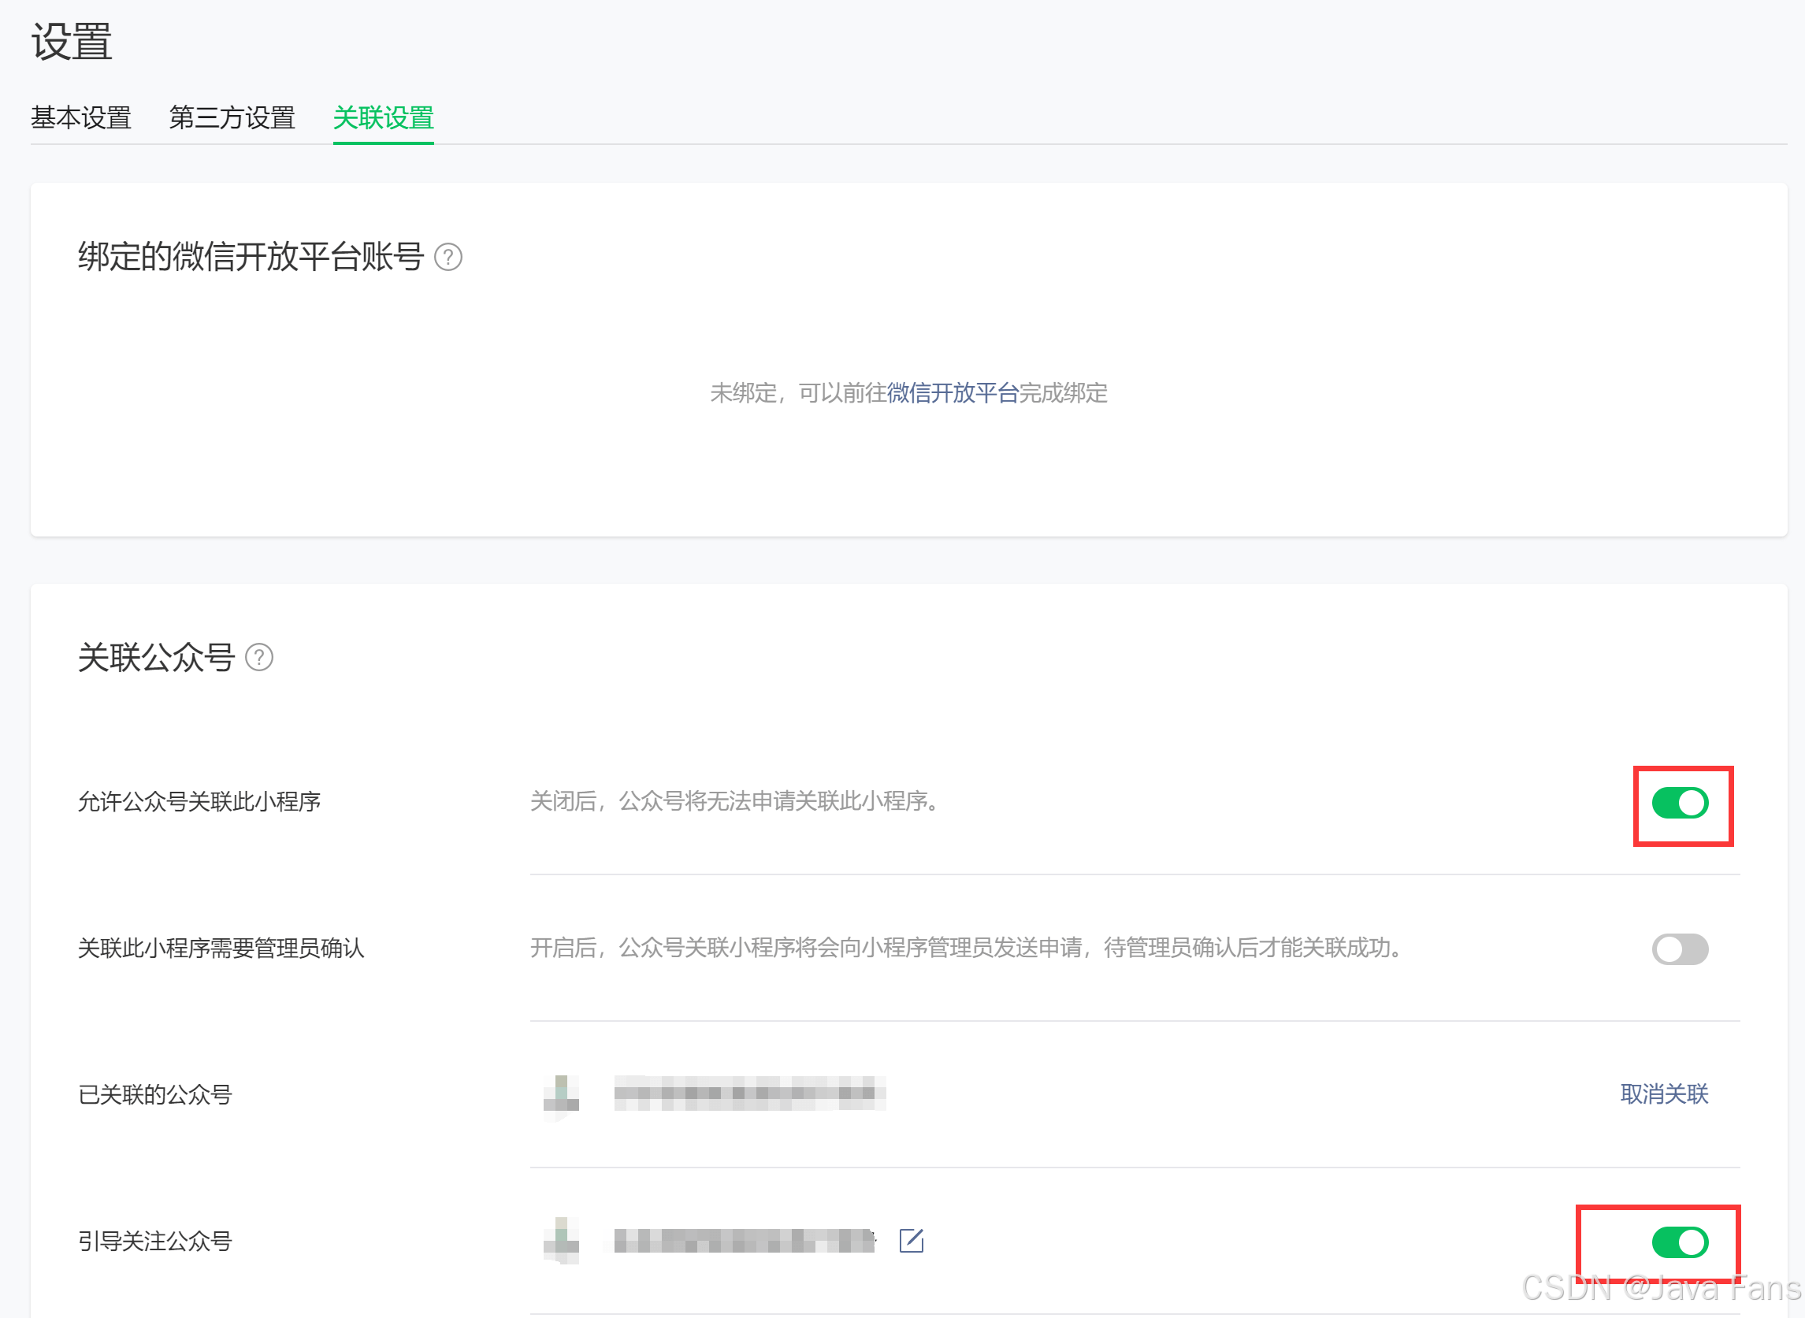1805x1318 pixels.
Task: Switch to 第三方设置 tab
Action: click(232, 118)
